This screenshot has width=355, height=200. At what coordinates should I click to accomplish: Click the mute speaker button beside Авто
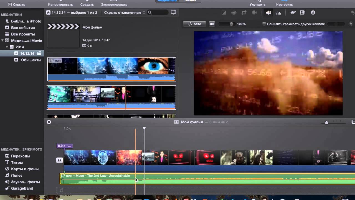(x=212, y=24)
